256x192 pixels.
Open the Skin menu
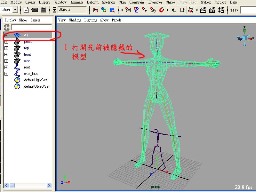[x=122, y=2]
